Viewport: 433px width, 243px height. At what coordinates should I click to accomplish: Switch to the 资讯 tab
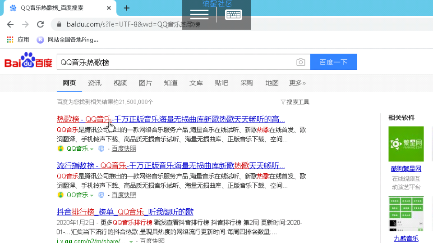[x=95, y=83]
